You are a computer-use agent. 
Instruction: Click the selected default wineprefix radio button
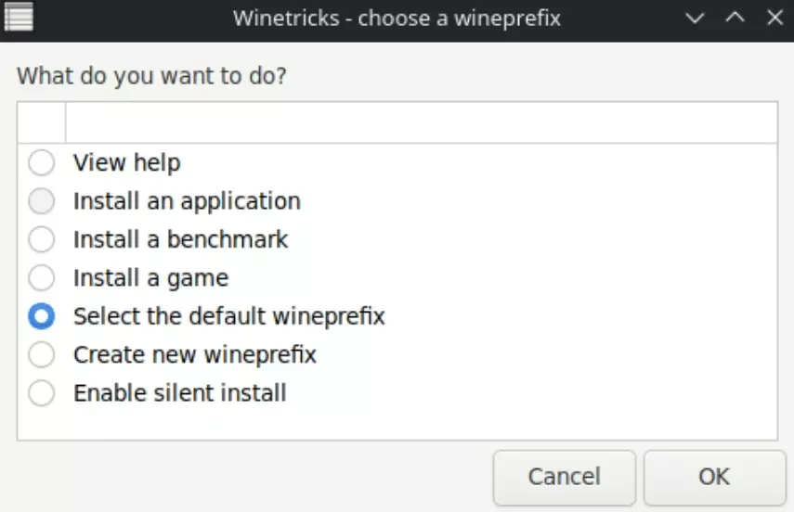(42, 317)
